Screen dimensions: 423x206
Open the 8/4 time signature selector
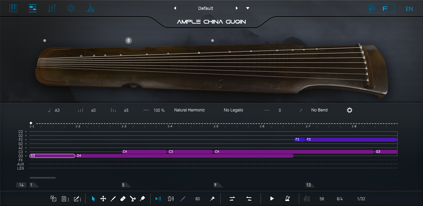click(x=340, y=199)
